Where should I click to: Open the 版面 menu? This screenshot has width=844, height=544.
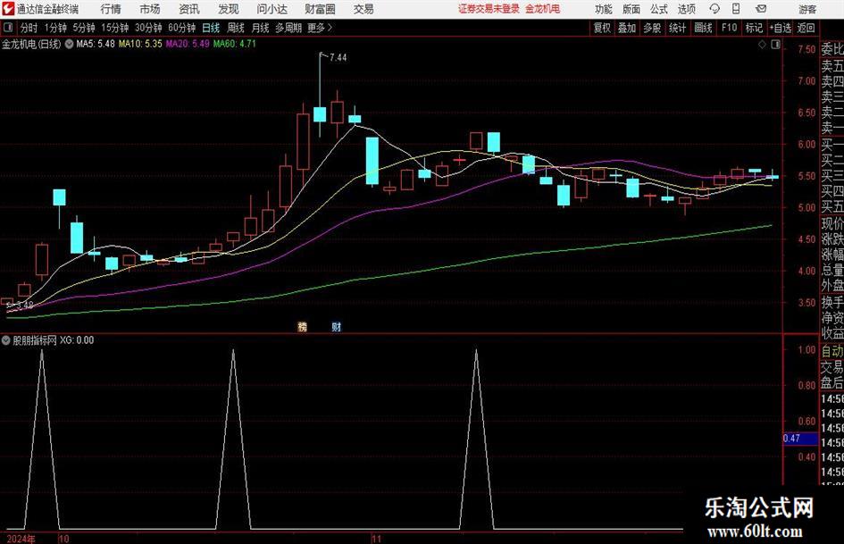click(631, 9)
